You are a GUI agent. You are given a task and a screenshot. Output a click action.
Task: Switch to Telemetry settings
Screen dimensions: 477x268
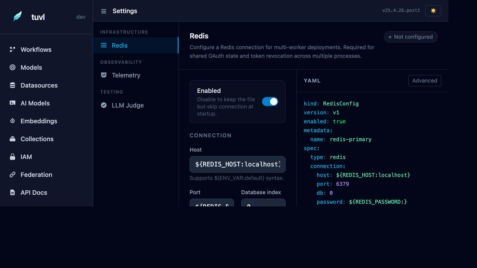[136, 75]
